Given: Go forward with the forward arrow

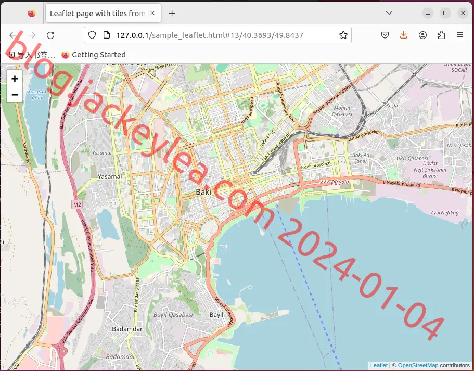Looking at the screenshot, I should pyautogui.click(x=32, y=35).
